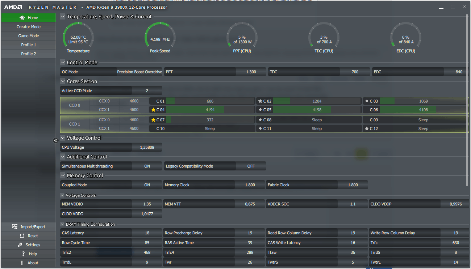Collapse the Voltage Controls subsection
This screenshot has width=471, height=269.
62,195
